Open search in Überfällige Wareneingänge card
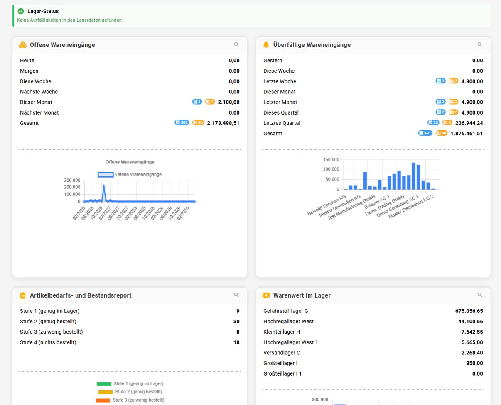This screenshot has height=405, width=501. (x=480, y=44)
